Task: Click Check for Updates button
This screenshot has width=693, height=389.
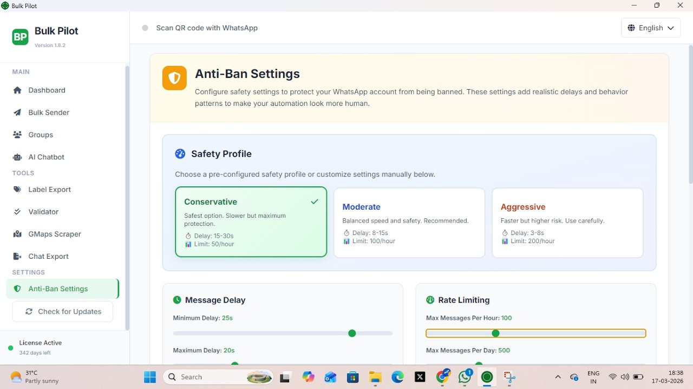Action: (x=63, y=312)
